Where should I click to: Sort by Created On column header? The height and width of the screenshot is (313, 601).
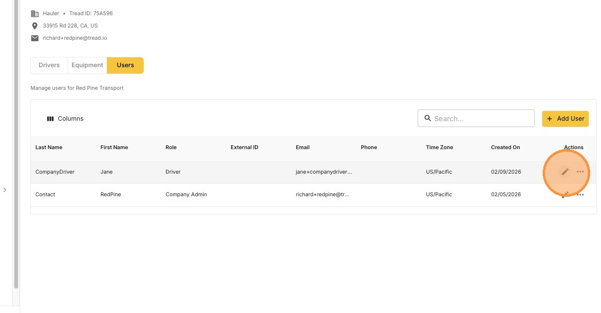pyautogui.click(x=505, y=147)
